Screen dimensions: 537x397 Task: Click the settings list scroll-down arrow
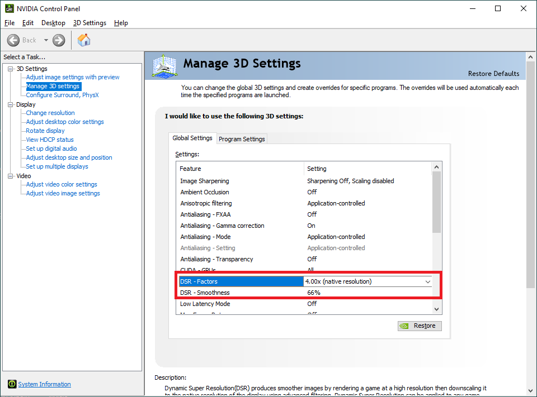tap(436, 308)
